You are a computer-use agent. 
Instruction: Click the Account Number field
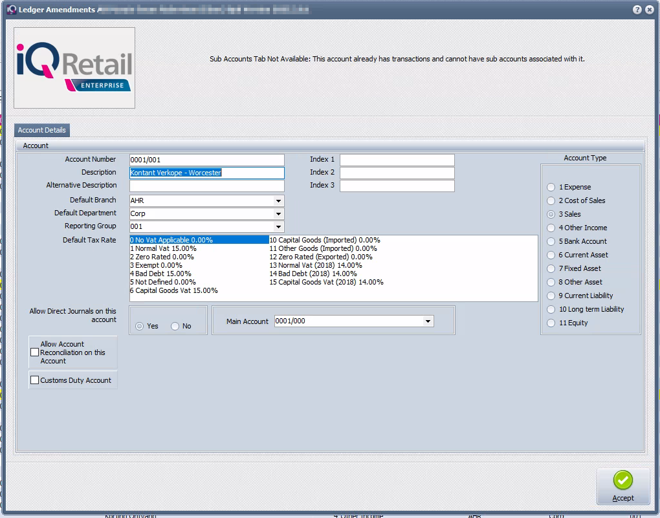click(x=206, y=160)
